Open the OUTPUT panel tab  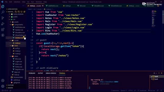pyautogui.click(x=40, y=73)
